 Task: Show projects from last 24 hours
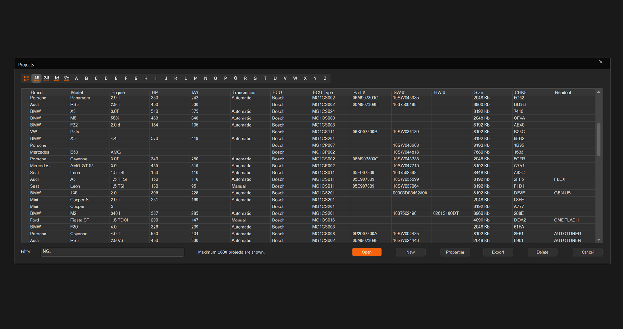[46, 78]
